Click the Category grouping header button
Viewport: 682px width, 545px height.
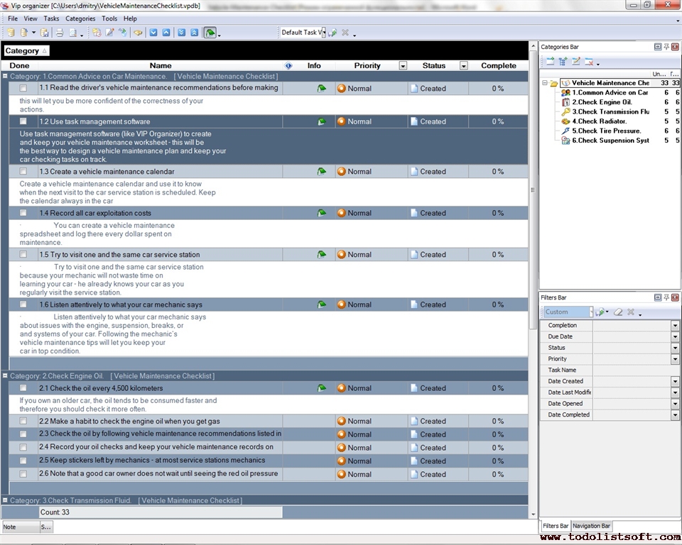(26, 51)
